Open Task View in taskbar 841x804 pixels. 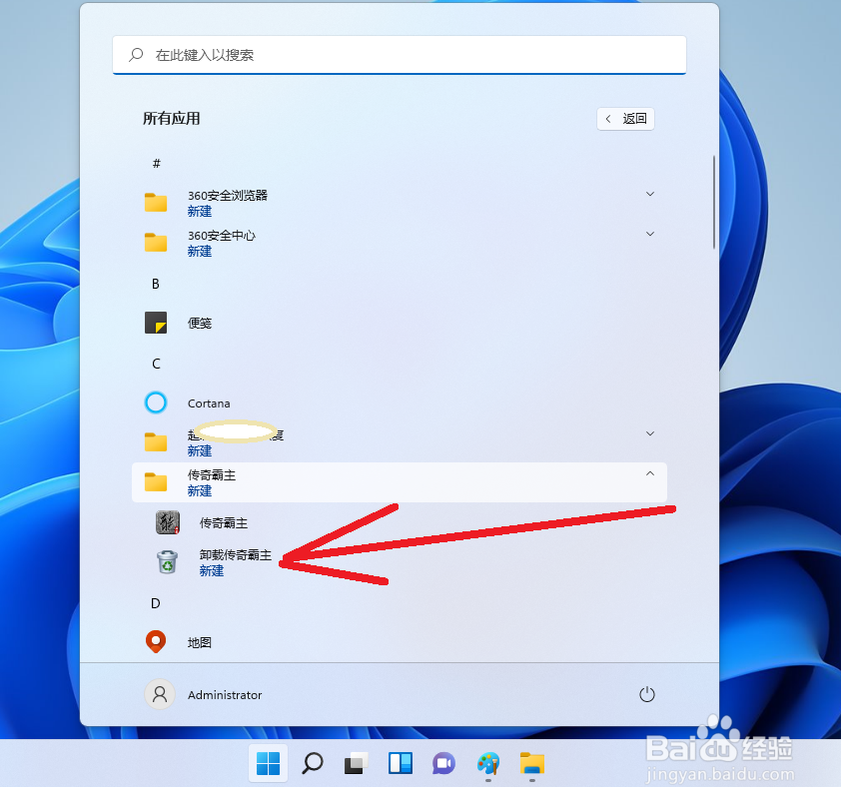pyautogui.click(x=357, y=763)
